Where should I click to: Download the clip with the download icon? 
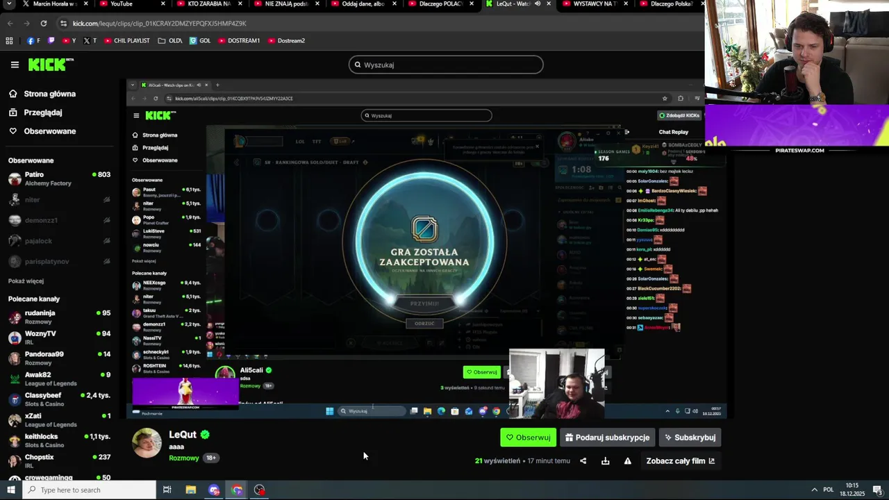(605, 460)
